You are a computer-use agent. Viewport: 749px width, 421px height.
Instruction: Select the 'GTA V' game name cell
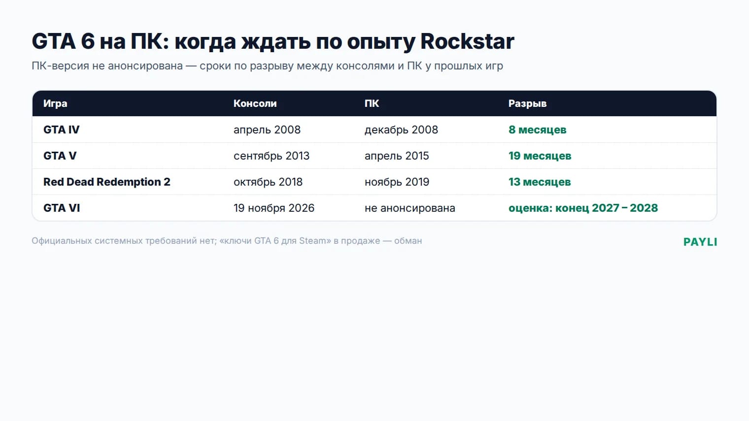point(60,156)
